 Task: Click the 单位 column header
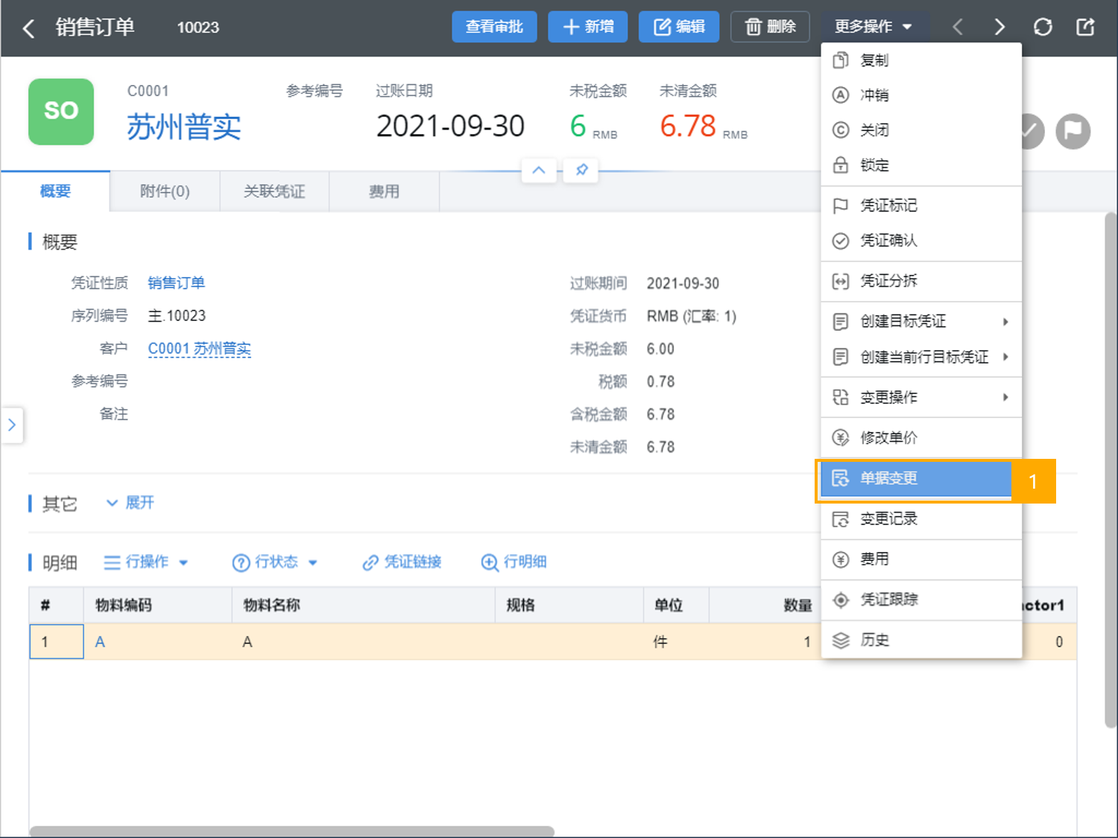(676, 605)
